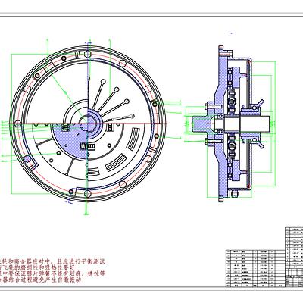The width and height of the screenshot is (303, 303).
Task: Click the note ending '且应进行平衡测试'
Action: [52, 261]
